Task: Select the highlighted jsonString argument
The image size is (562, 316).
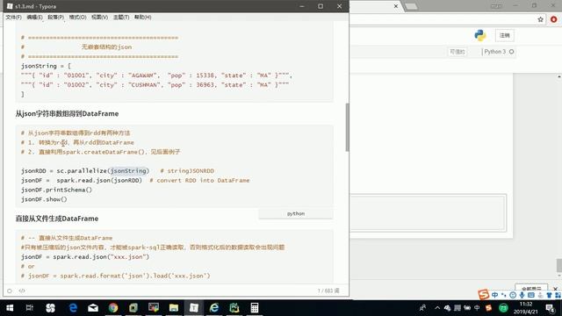Action: point(129,171)
